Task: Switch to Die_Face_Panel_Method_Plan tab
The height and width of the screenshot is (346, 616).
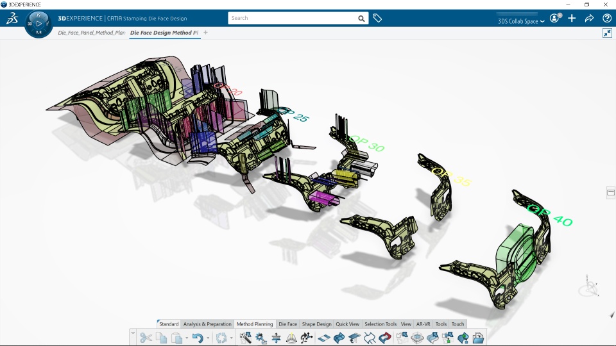Action: coord(92,33)
